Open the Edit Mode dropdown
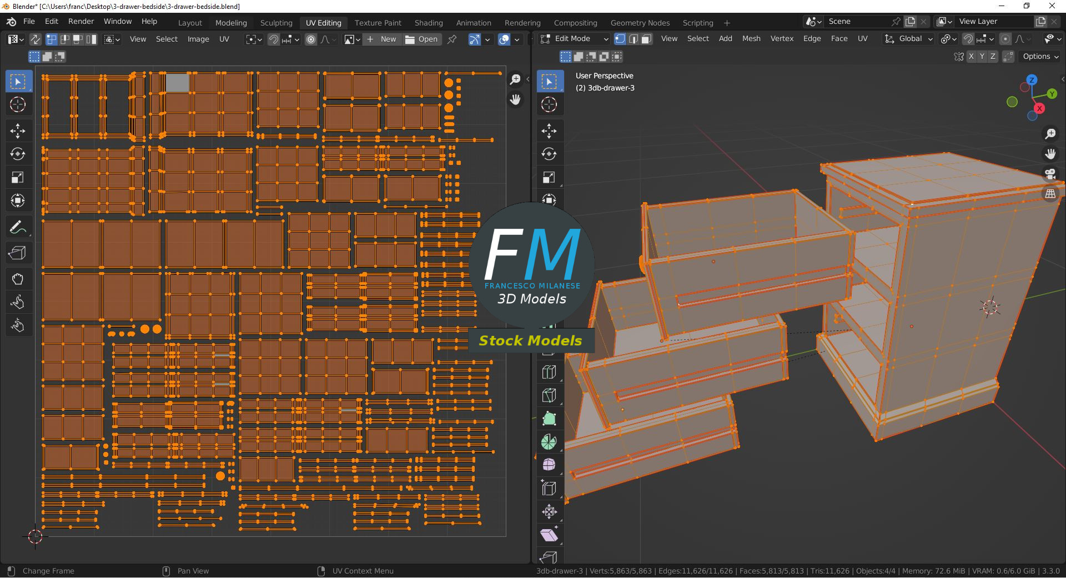The height and width of the screenshot is (578, 1066). (575, 39)
